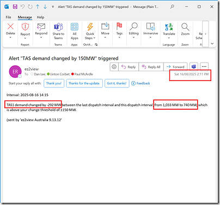This screenshot has height=205, width=220.
Task: Click recipient Linton Corbet
Action: point(60,74)
